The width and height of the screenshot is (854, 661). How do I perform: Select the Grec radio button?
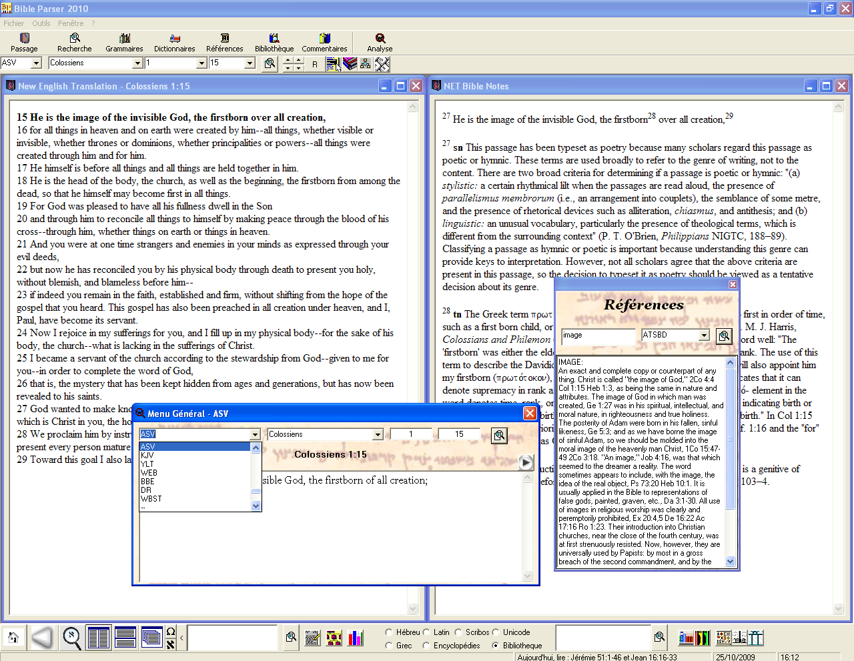click(389, 646)
